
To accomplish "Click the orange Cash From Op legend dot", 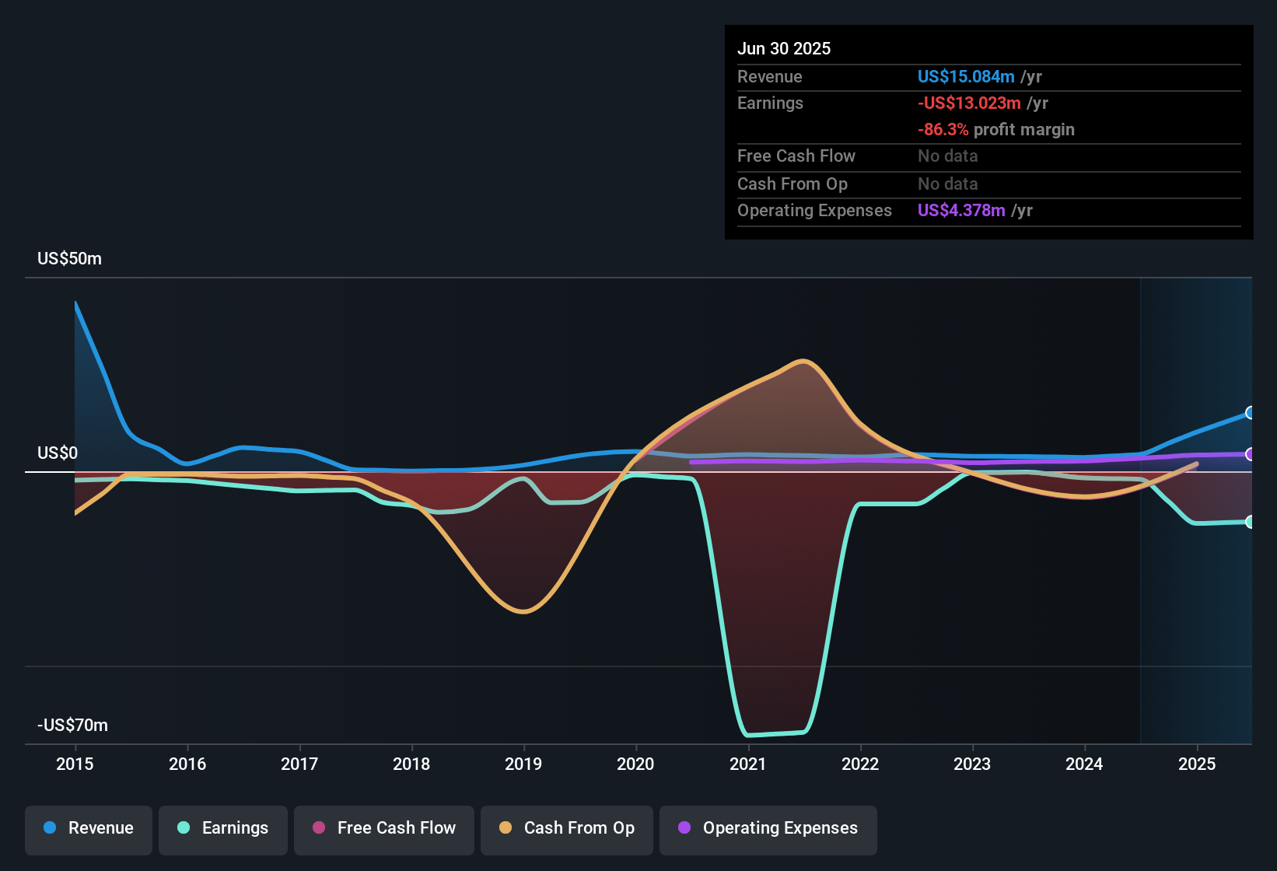I will click(x=506, y=828).
